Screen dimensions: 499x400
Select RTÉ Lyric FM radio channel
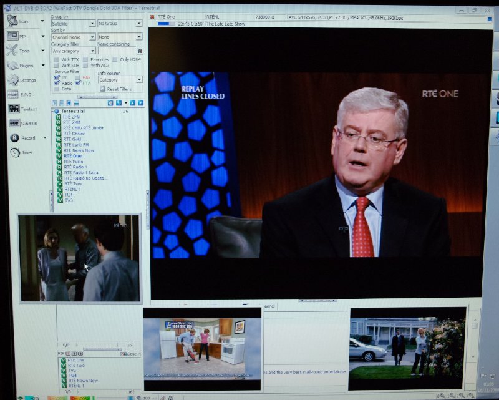point(76,145)
